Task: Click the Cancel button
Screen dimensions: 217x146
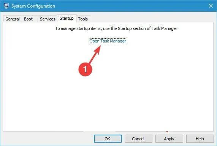Action: [138, 139]
